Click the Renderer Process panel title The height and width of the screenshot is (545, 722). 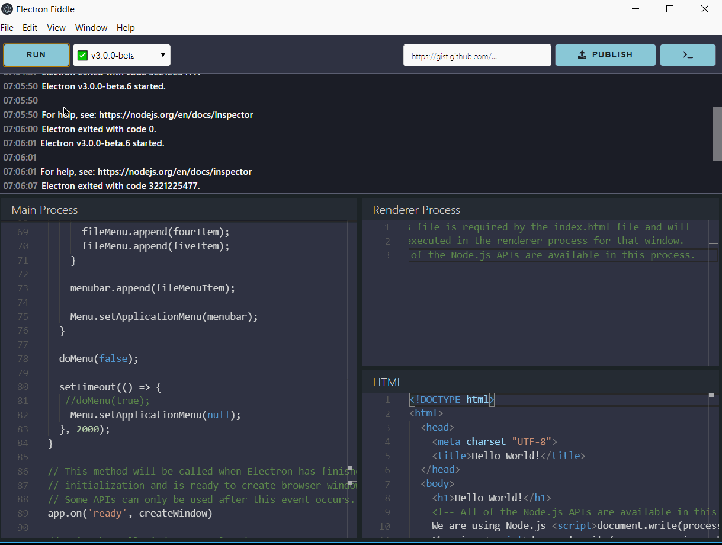416,210
